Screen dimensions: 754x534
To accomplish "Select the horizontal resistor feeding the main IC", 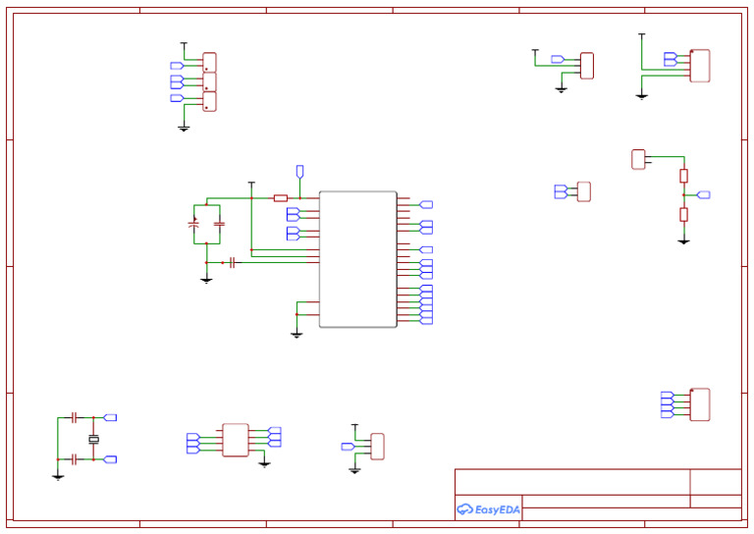I will click(x=281, y=198).
